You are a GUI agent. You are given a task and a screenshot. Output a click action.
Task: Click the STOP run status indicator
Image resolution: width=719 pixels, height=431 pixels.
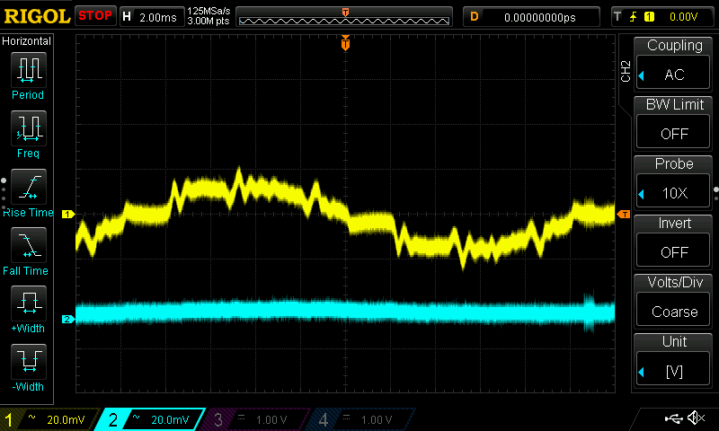[x=95, y=15]
